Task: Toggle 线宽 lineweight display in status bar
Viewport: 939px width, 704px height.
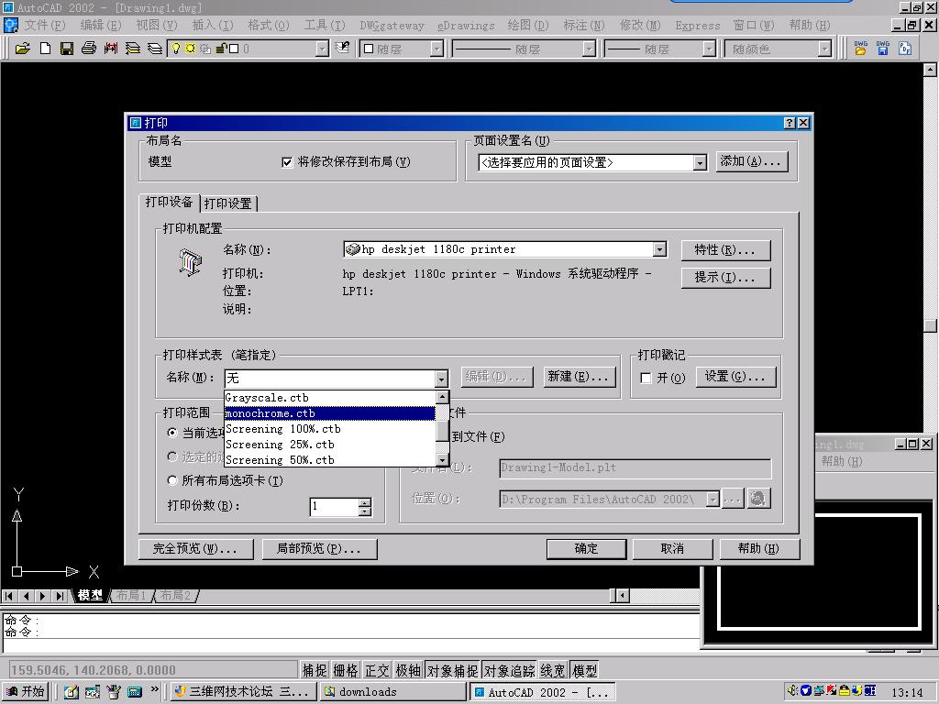Action: (553, 670)
